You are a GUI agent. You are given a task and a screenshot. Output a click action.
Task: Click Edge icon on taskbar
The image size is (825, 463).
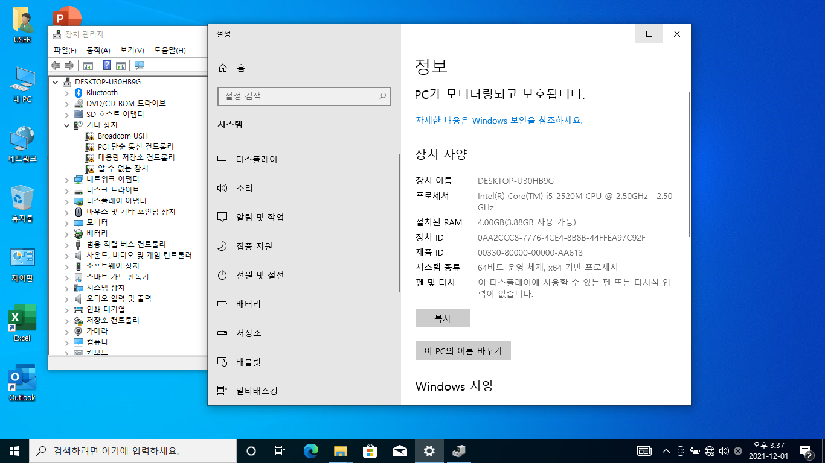coord(311,450)
